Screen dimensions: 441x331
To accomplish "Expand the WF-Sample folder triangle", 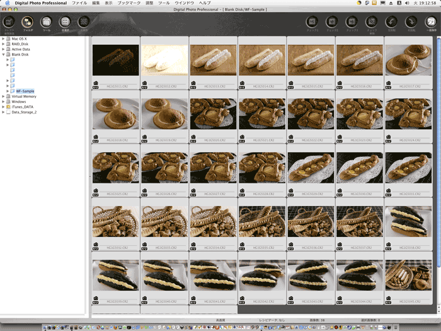I will 8,91.
